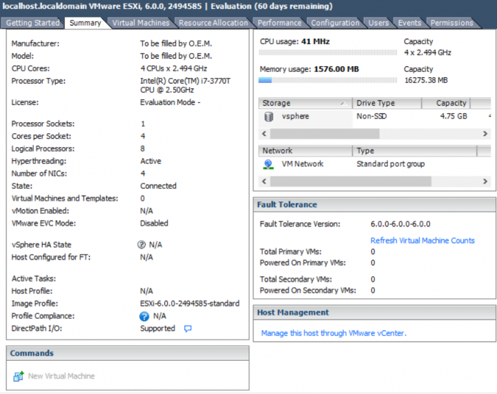Click the Memory usage progress bar

tap(328, 80)
